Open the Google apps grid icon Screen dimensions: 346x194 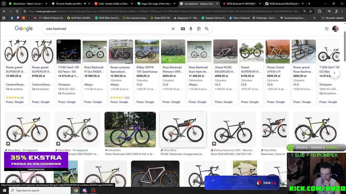click(x=327, y=29)
